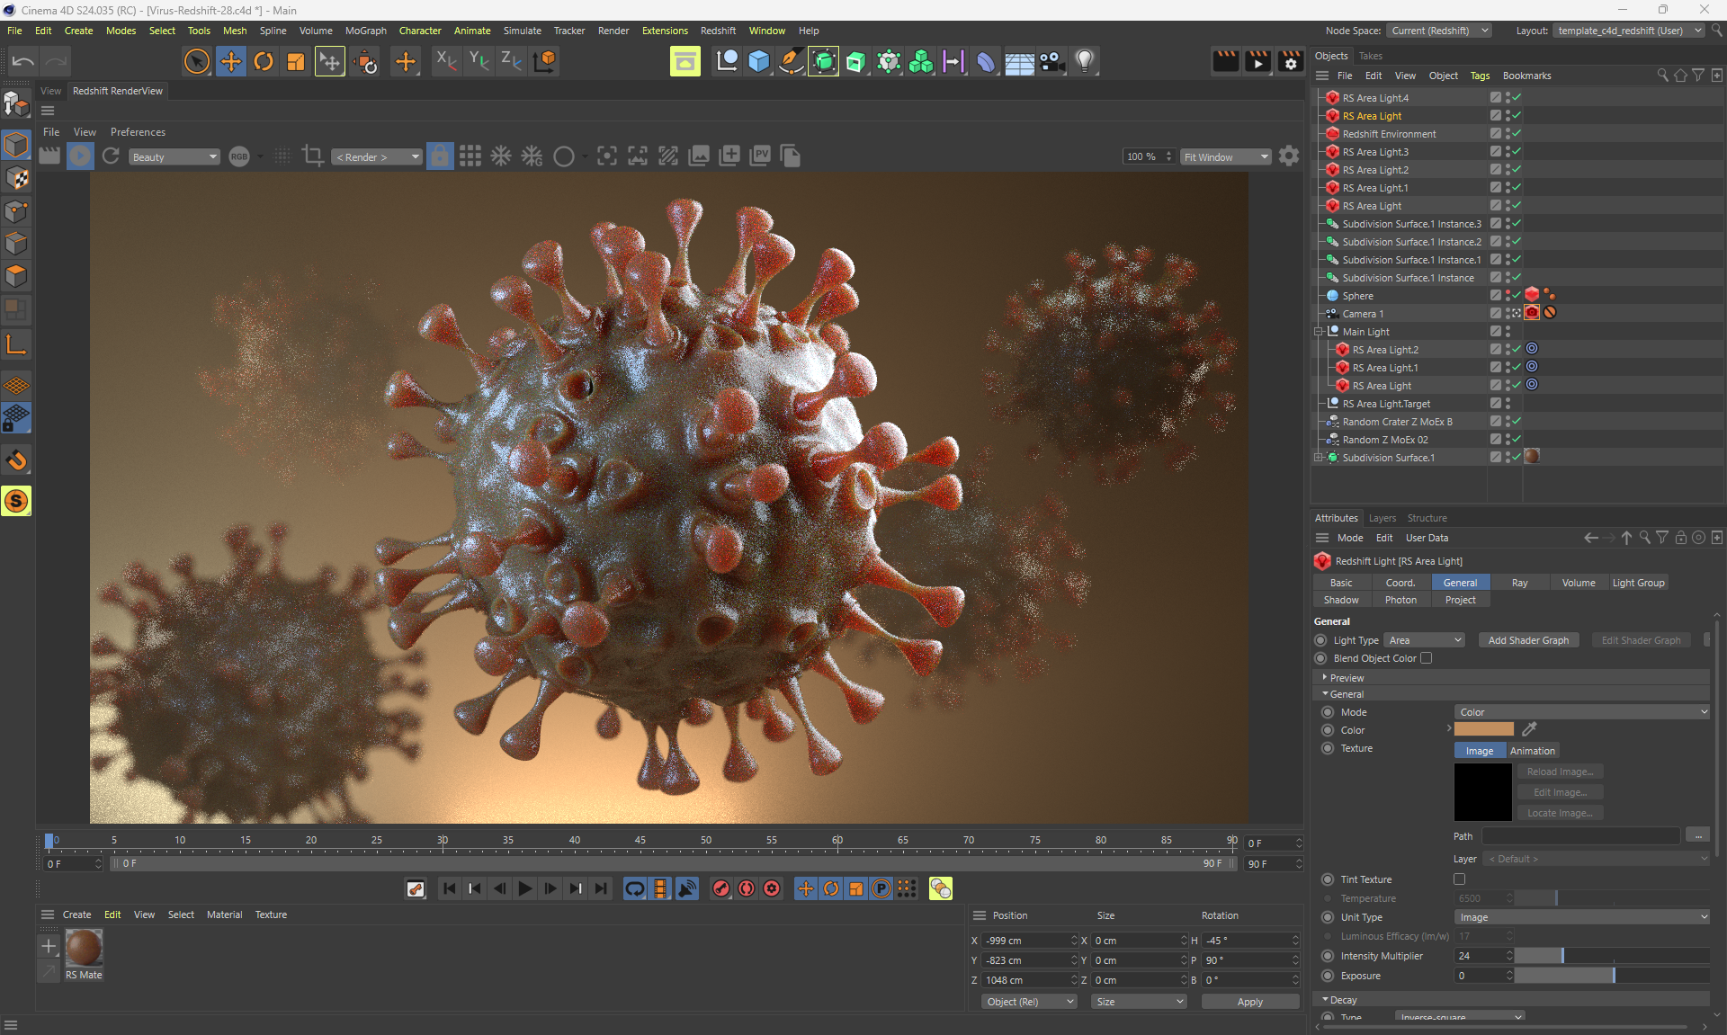Enable Blend Object Color checkbox

point(1427,658)
